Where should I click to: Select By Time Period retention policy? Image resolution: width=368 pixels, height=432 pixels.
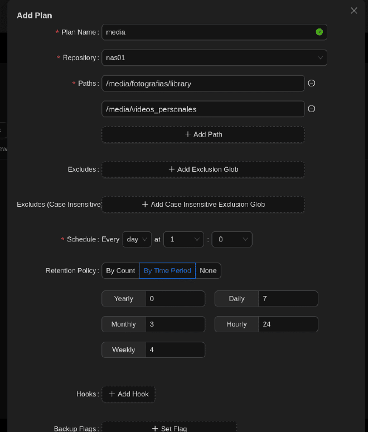[167, 270]
